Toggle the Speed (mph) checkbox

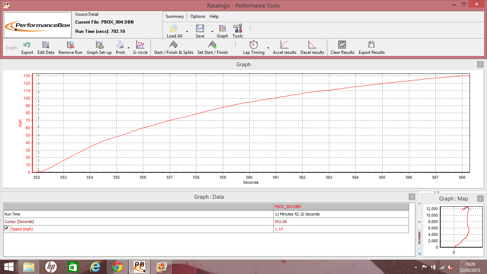coord(7,229)
